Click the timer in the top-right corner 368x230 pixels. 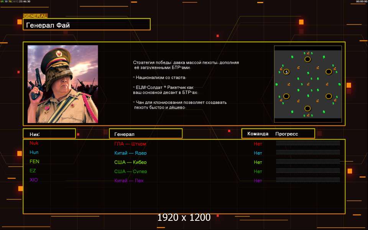[361, 2]
